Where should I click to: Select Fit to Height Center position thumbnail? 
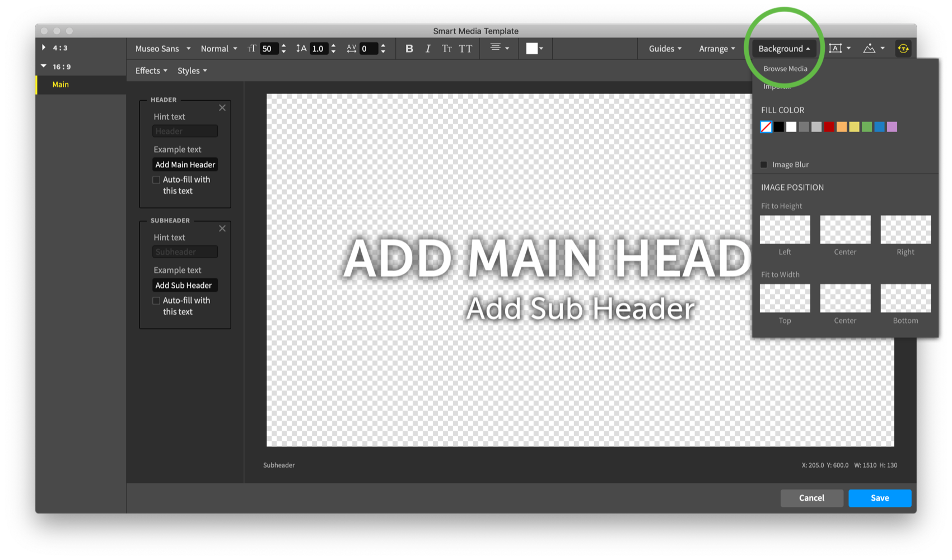click(x=845, y=230)
